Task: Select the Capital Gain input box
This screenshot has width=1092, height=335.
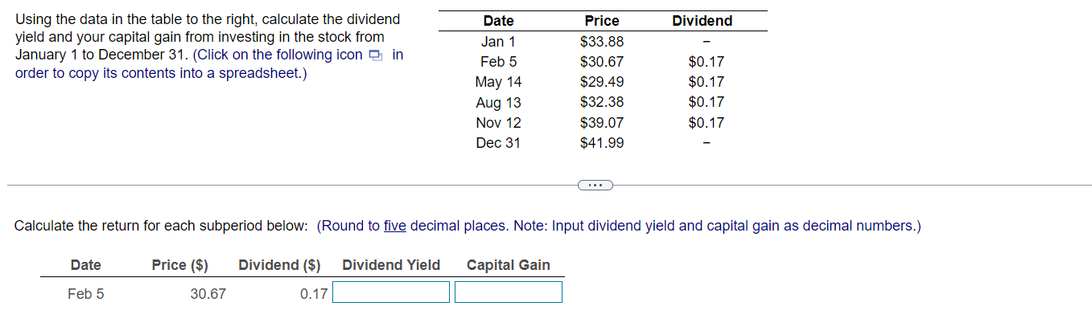Action: point(508,292)
